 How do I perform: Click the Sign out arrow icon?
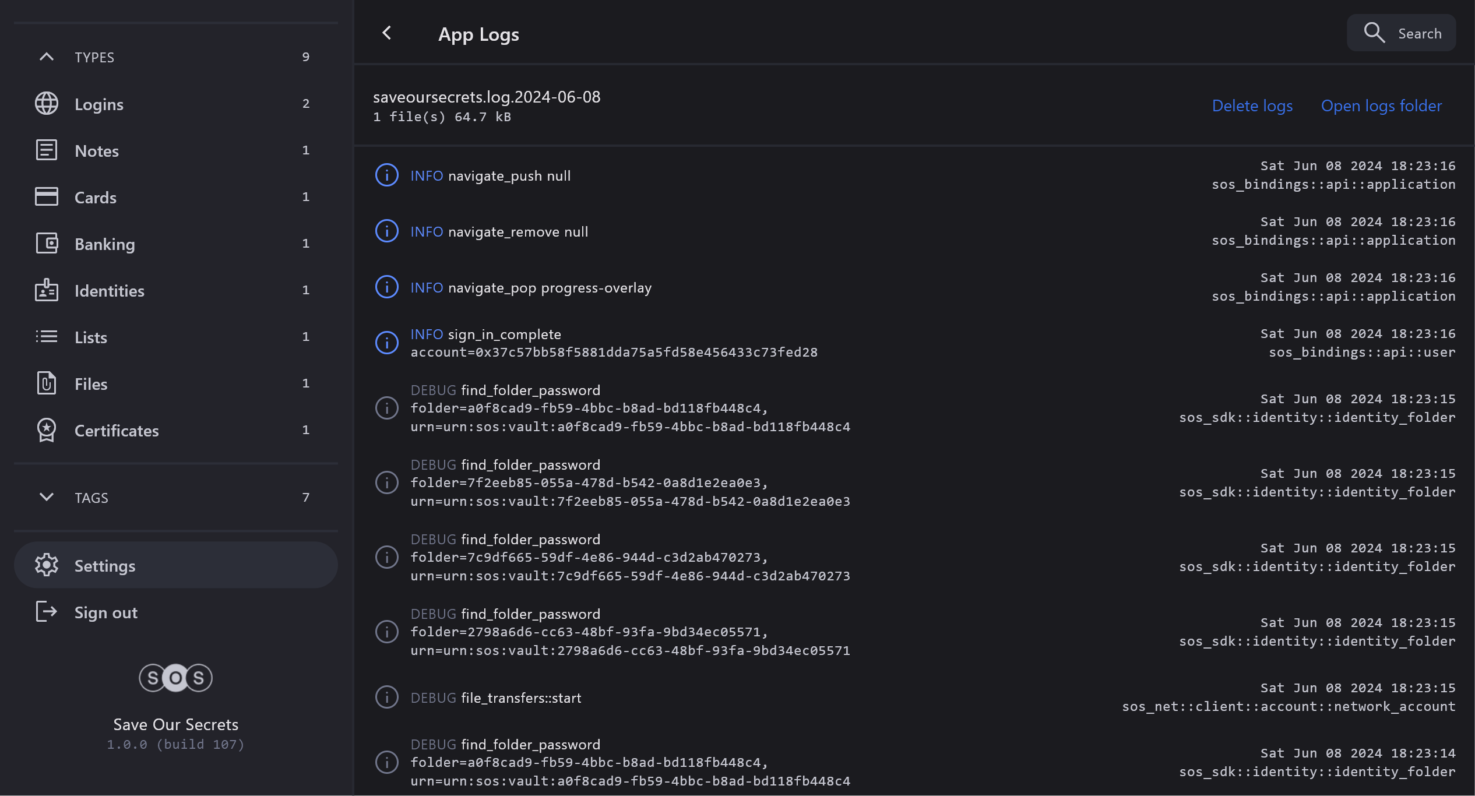click(47, 612)
